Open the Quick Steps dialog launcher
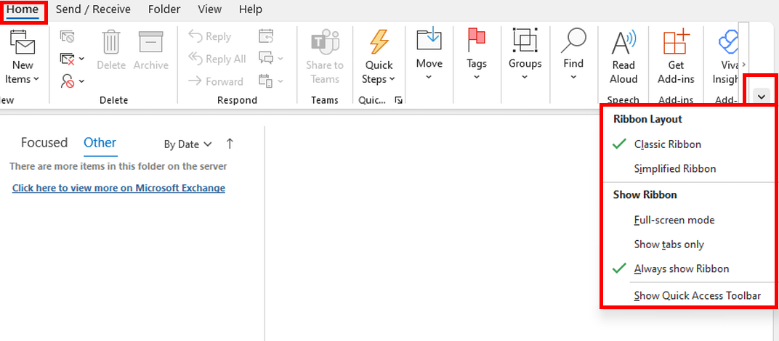Screen dimensions: 779x341 398,100
